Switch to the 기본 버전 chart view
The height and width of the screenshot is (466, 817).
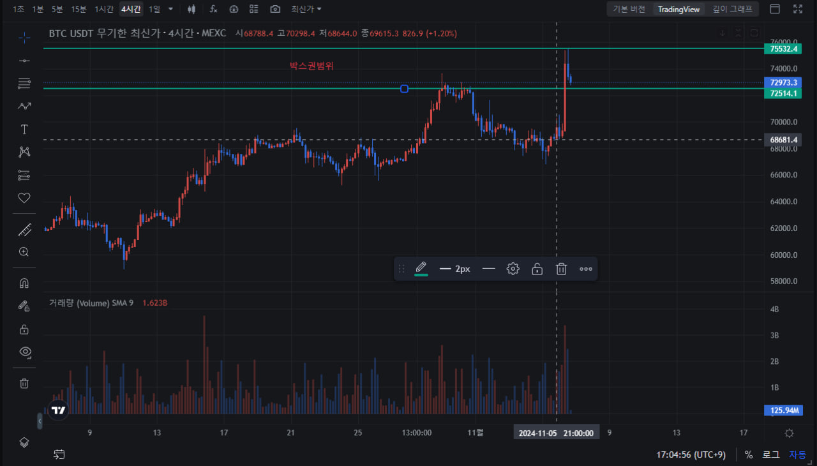tap(629, 9)
